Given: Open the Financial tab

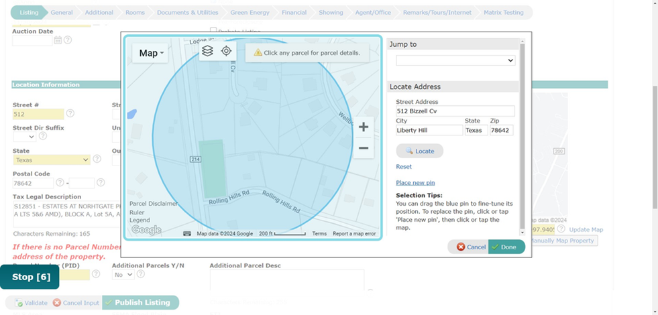Looking at the screenshot, I should click(294, 13).
